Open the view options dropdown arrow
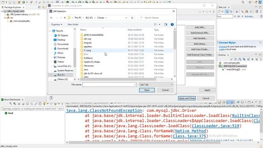 [159, 25]
